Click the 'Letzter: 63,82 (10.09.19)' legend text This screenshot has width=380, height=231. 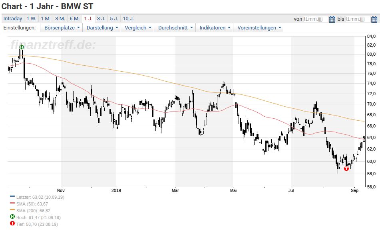pos(40,197)
